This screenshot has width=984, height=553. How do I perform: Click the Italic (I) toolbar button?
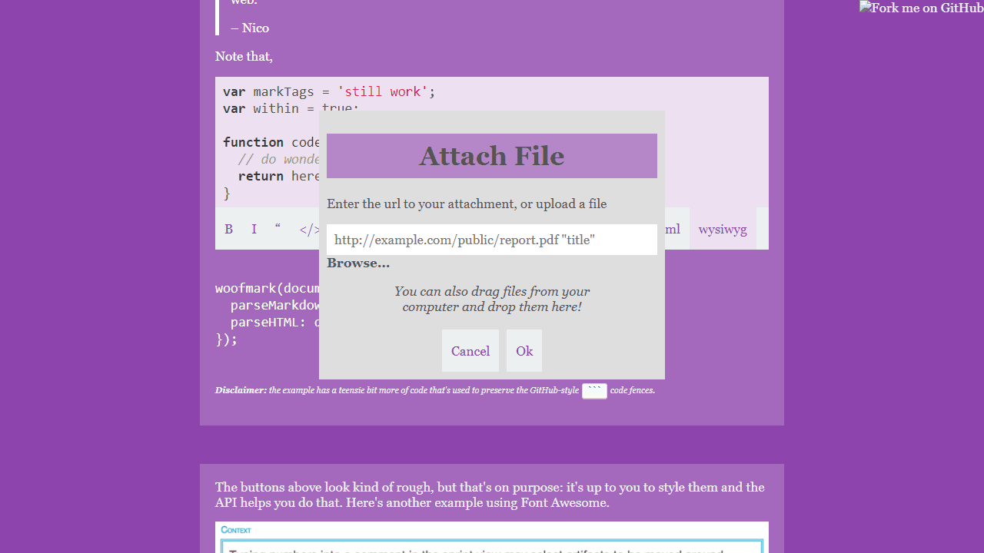[254, 229]
